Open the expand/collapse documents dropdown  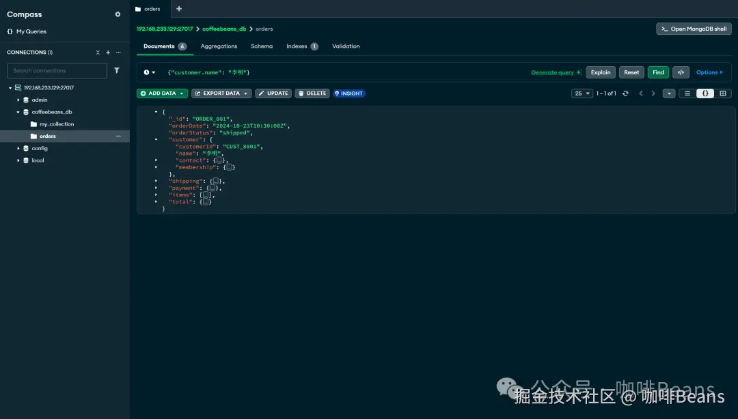pyautogui.click(x=669, y=93)
